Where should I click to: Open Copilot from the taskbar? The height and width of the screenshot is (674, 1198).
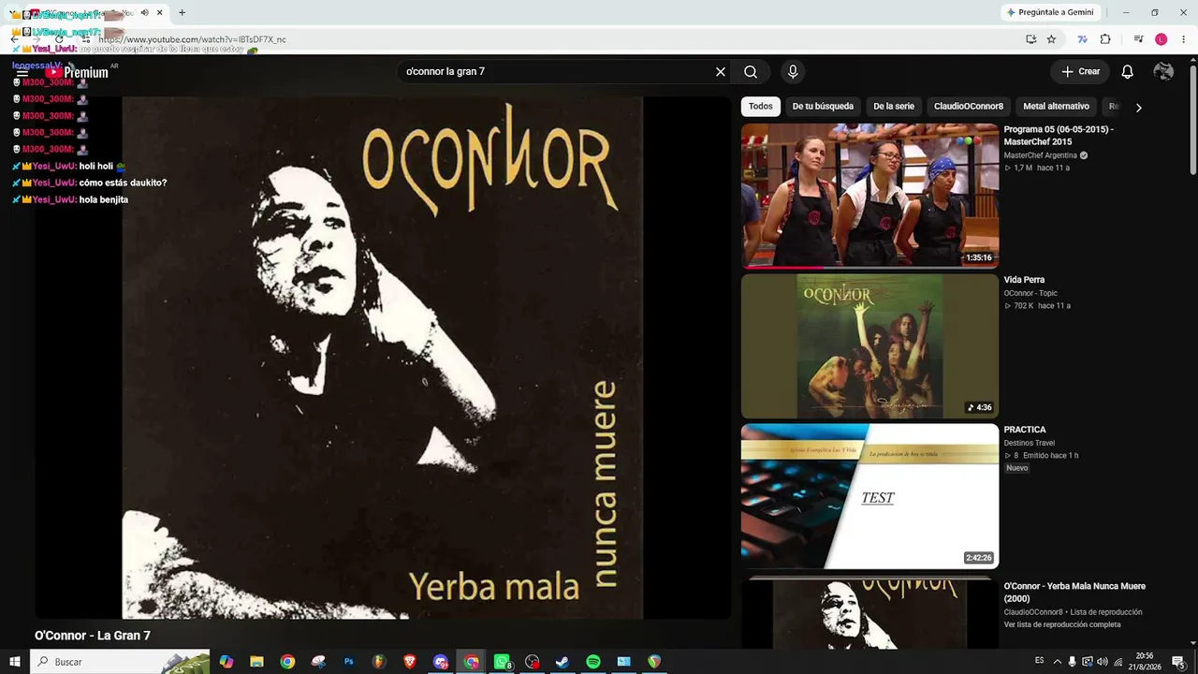coord(226,662)
